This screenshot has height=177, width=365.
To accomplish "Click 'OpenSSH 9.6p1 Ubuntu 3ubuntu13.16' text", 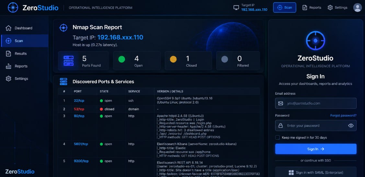I will 185,99.
